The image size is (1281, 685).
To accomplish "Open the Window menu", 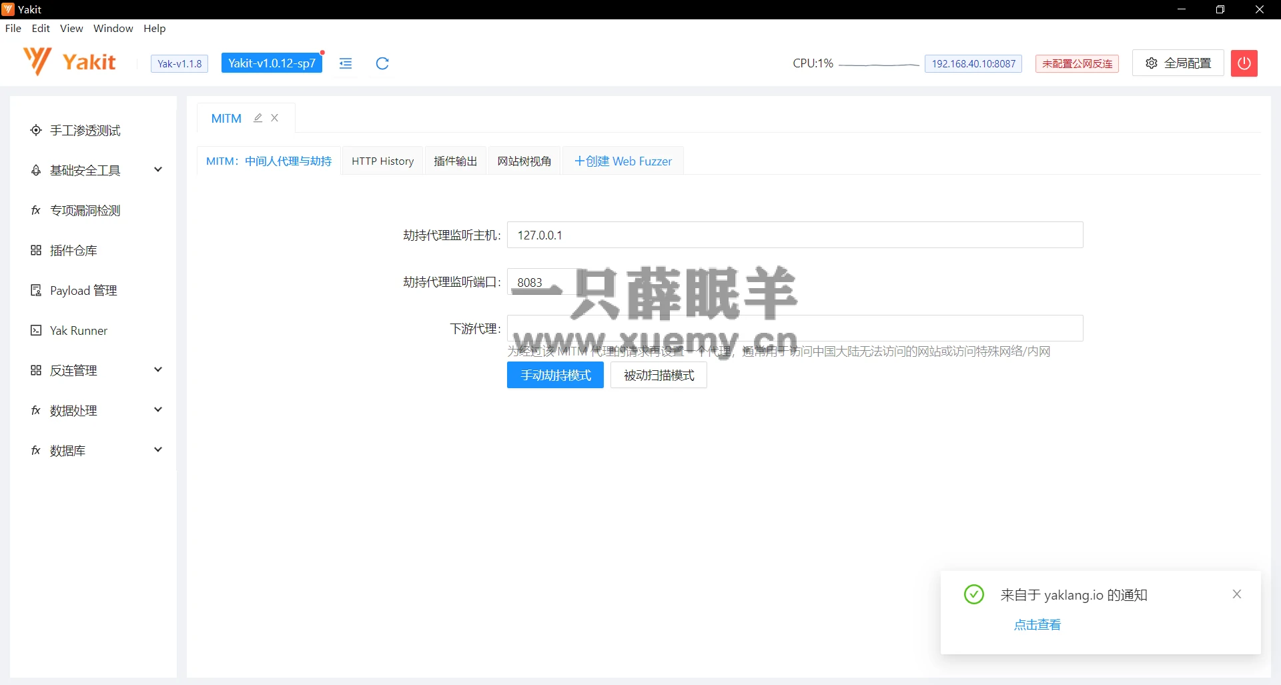I will [x=113, y=28].
